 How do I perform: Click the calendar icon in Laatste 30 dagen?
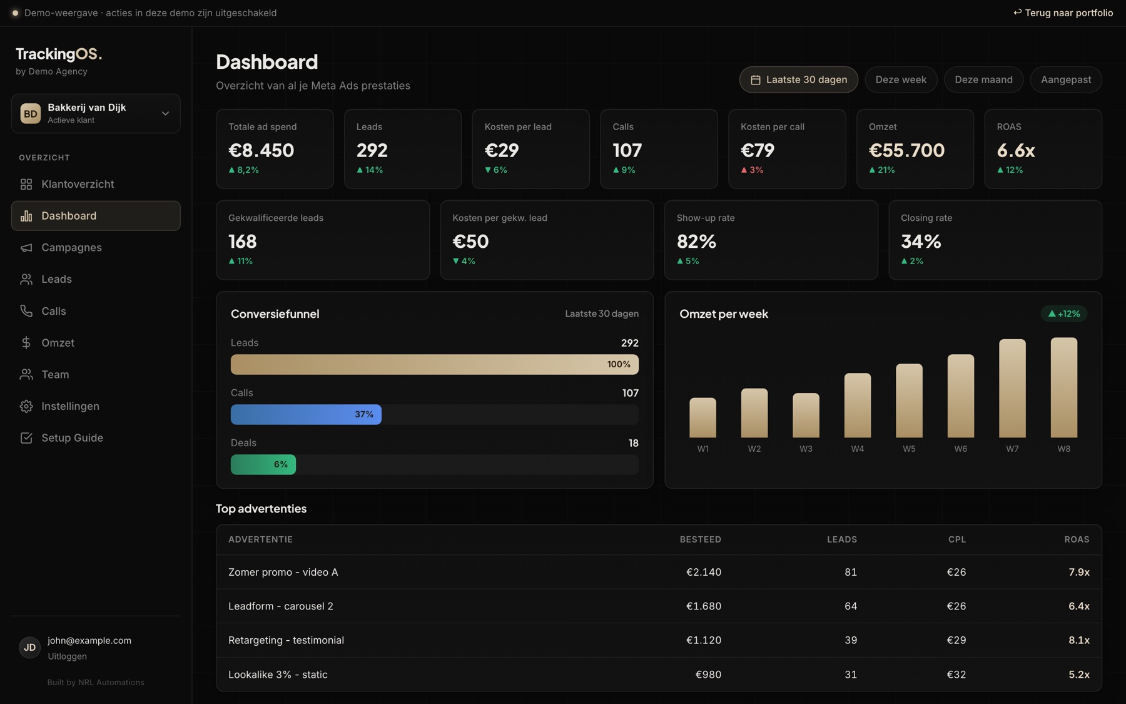[x=756, y=80]
